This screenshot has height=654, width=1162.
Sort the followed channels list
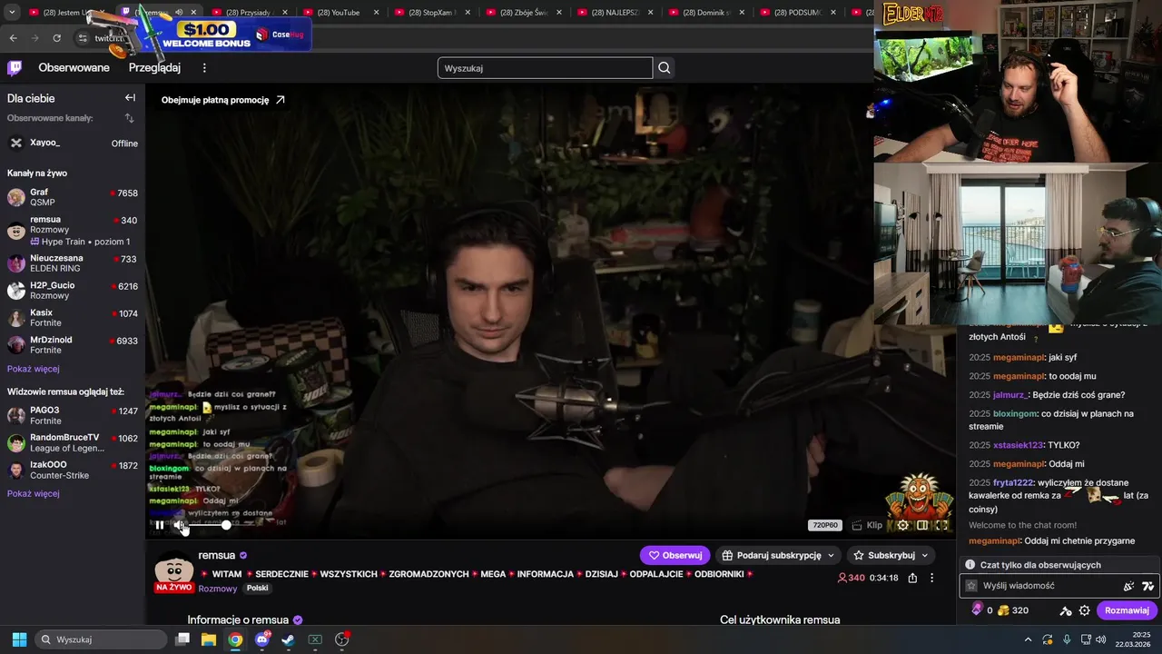[129, 118]
